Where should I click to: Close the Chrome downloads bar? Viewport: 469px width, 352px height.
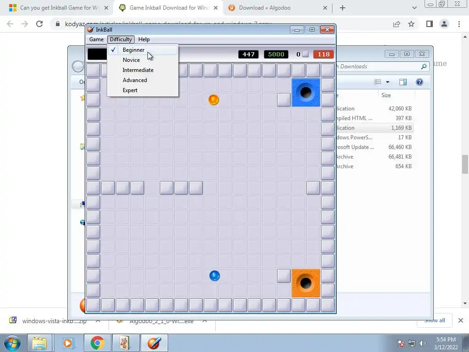pos(461,320)
